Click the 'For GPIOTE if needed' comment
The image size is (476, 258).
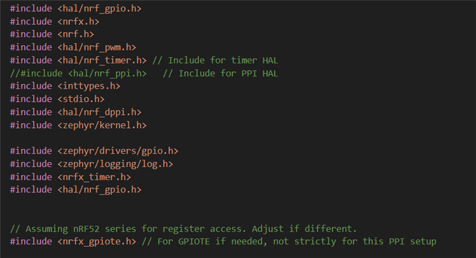(x=289, y=242)
